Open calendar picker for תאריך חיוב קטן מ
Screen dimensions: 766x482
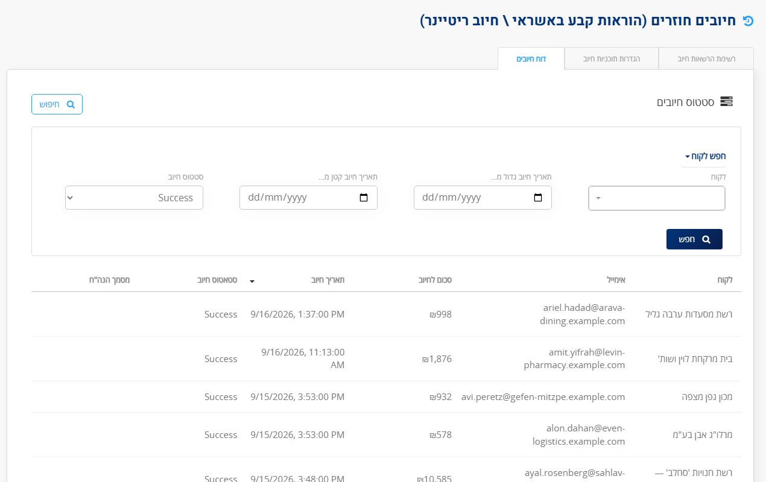tap(364, 198)
